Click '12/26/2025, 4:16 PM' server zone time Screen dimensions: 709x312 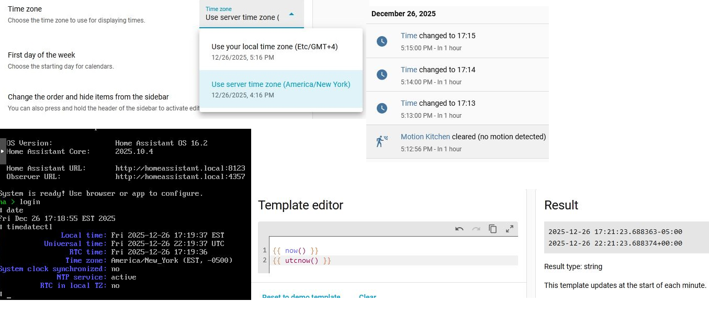(243, 95)
